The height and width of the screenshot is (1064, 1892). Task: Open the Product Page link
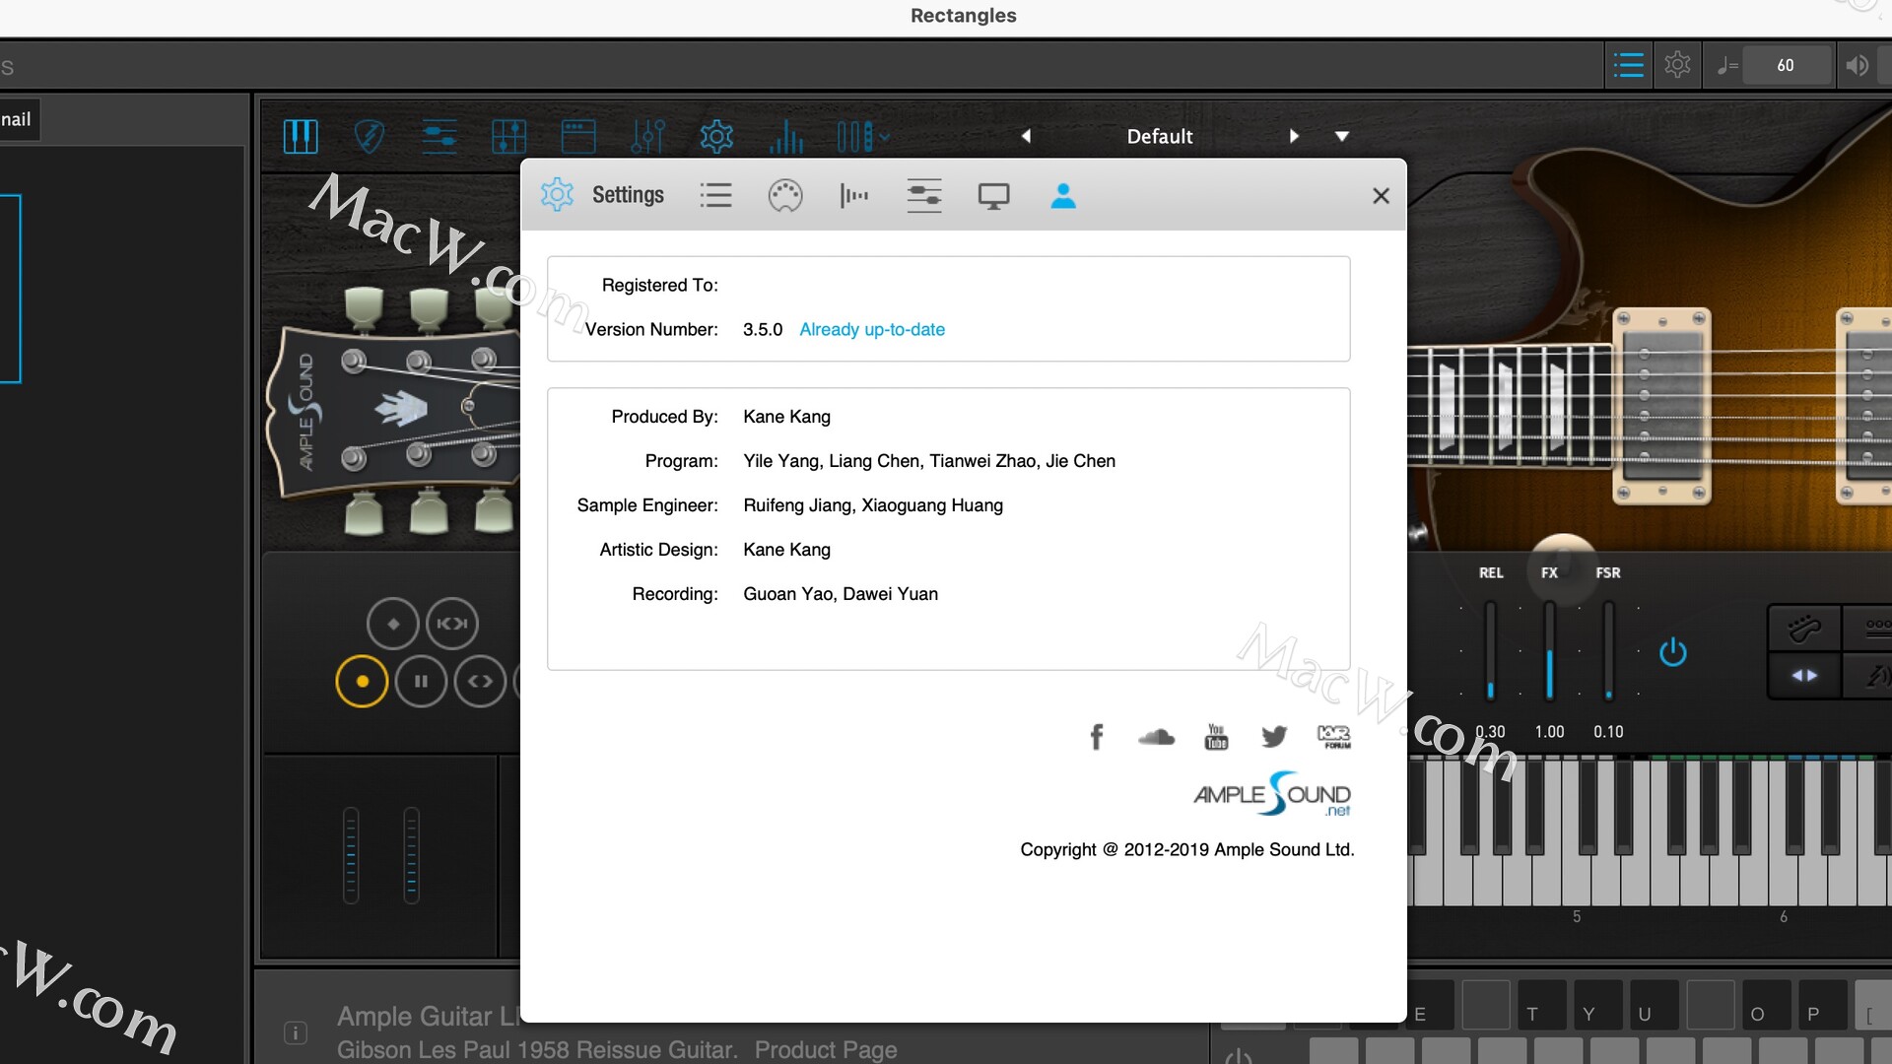tap(825, 1049)
